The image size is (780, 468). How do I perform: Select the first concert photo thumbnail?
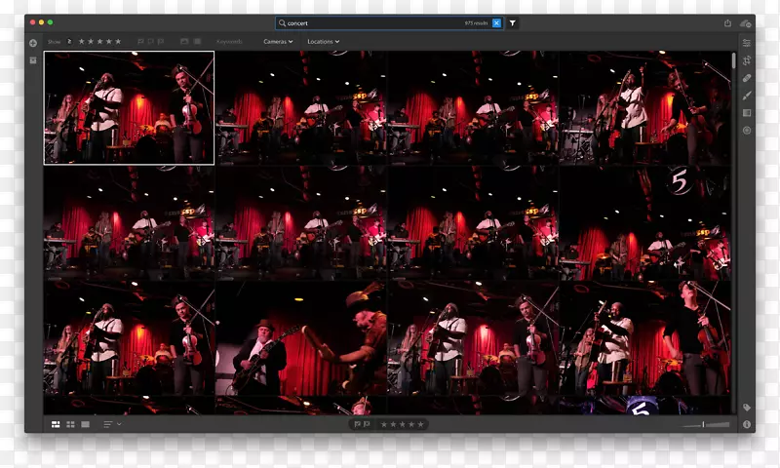[129, 107]
